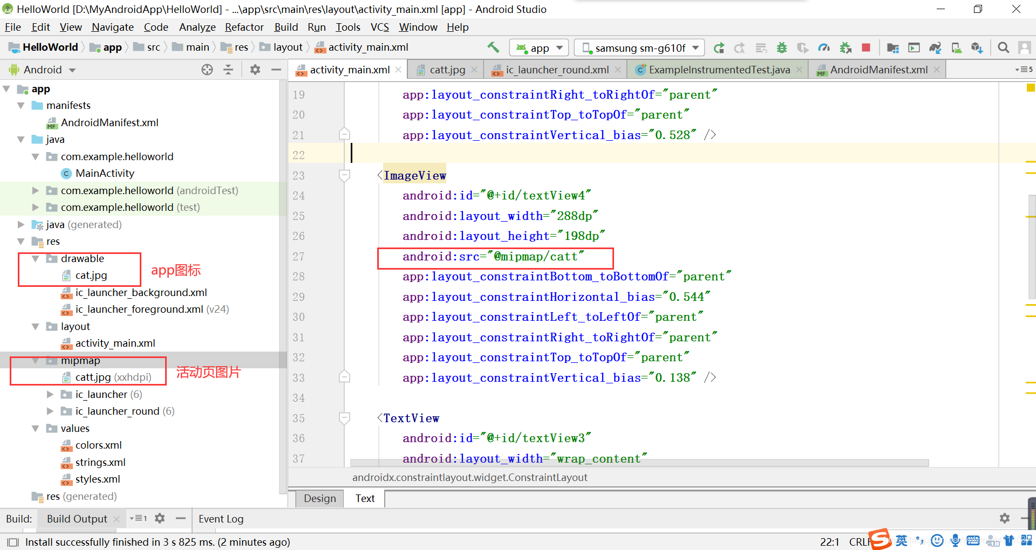Click the Rerun app icon
Image resolution: width=1036 pixels, height=550 pixels.
point(719,48)
